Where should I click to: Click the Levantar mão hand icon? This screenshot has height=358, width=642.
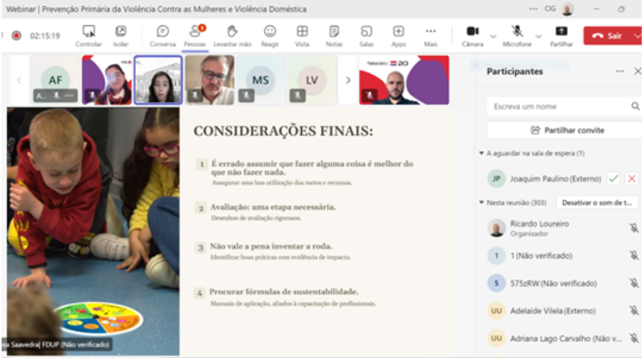pos(232,31)
